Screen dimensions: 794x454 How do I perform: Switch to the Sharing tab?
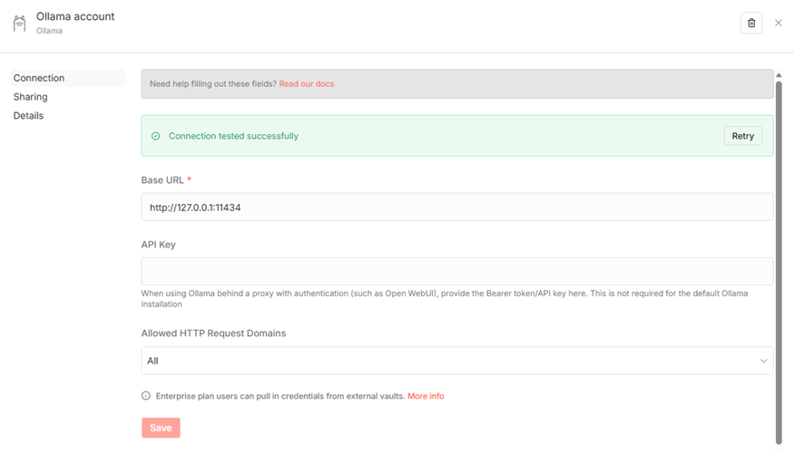[x=31, y=97]
